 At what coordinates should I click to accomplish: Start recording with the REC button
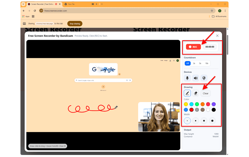pos(193,47)
